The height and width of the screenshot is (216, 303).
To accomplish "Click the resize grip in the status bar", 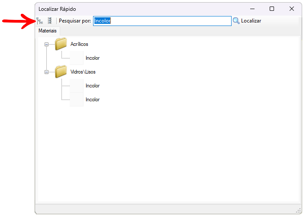I will pyautogui.click(x=298, y=211).
